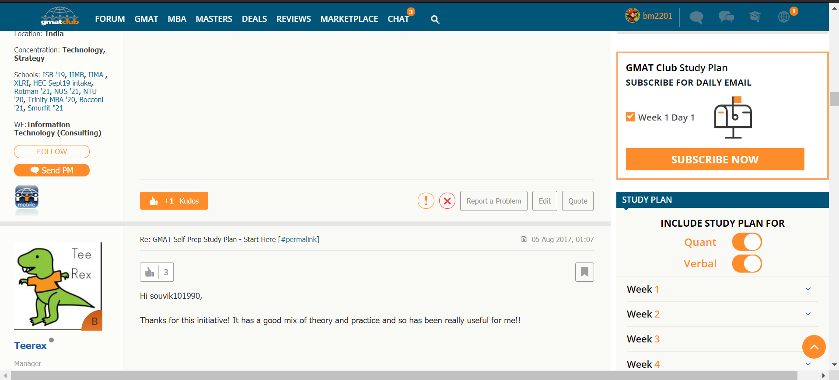Expand the Week 1 section
The height and width of the screenshot is (380, 839).
click(x=808, y=289)
